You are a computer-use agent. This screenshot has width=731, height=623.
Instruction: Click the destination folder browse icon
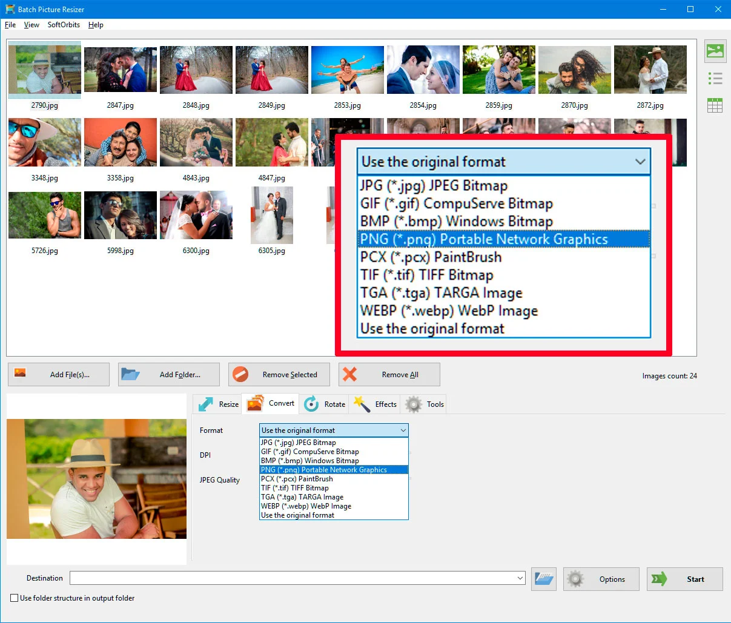(543, 579)
